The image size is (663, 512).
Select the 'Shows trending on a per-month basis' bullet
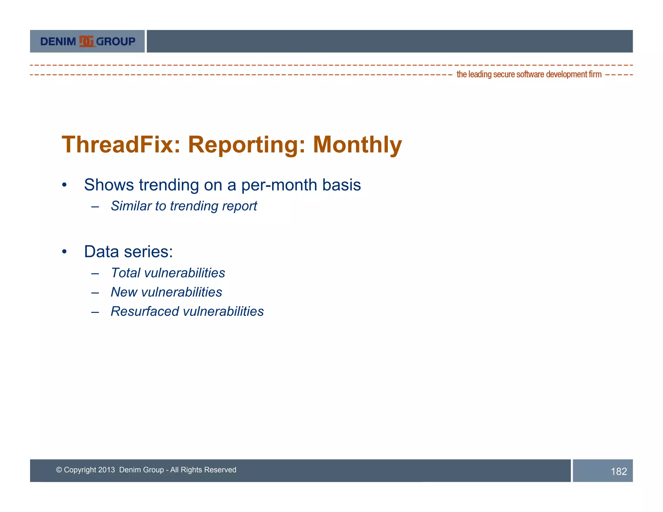pos(222,185)
